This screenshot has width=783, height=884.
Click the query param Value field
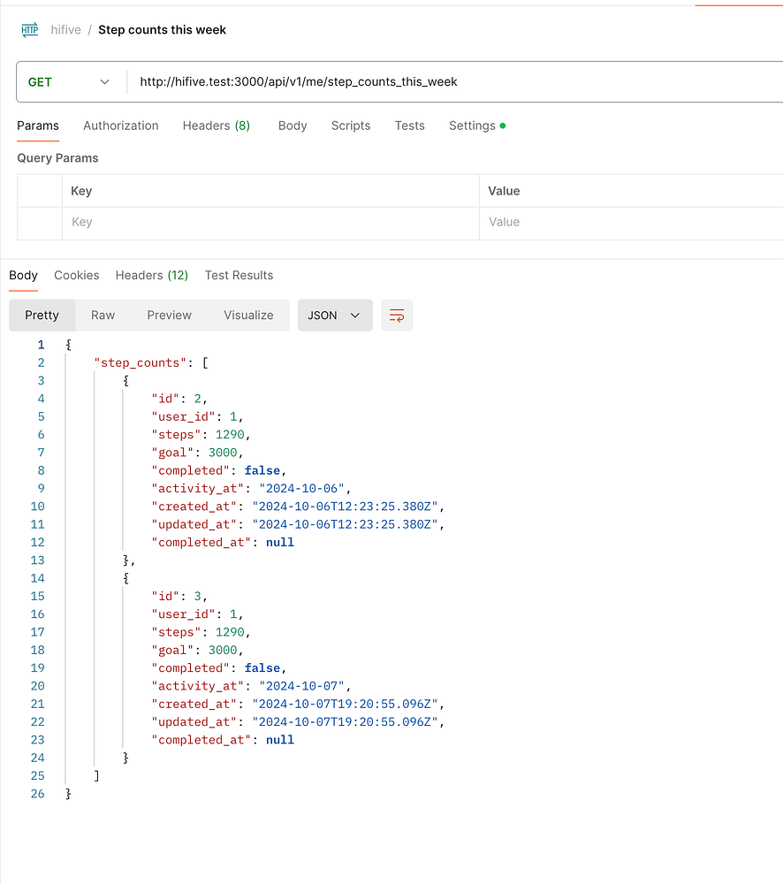pos(629,223)
